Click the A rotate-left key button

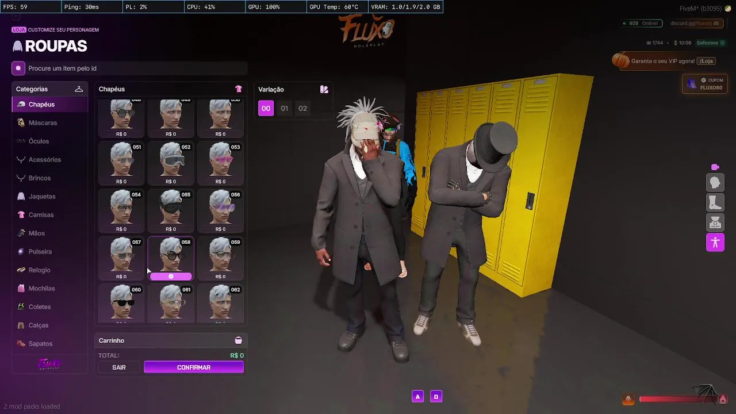[x=417, y=397]
